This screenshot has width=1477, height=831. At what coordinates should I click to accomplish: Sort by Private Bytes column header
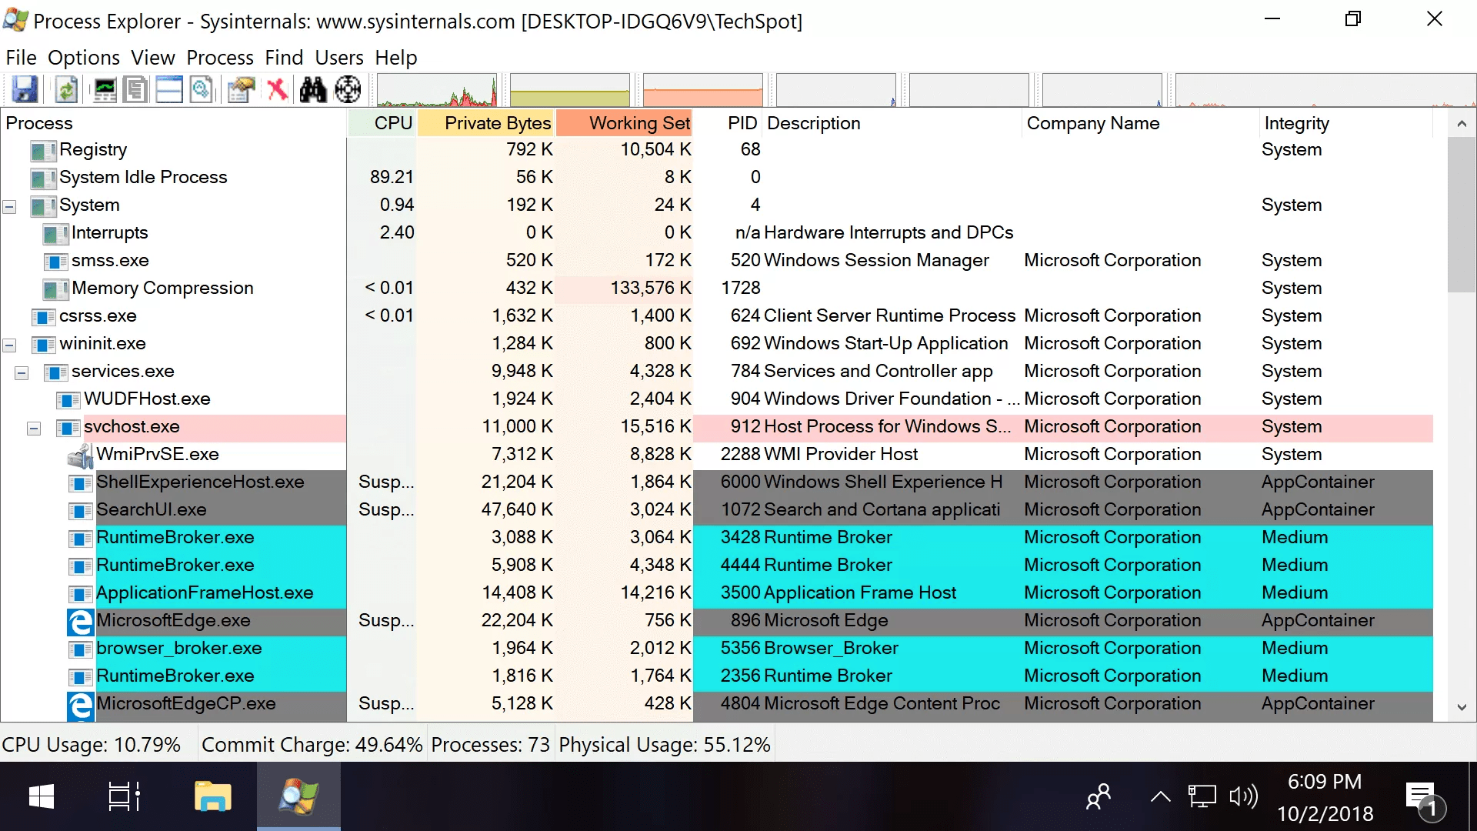(x=486, y=123)
